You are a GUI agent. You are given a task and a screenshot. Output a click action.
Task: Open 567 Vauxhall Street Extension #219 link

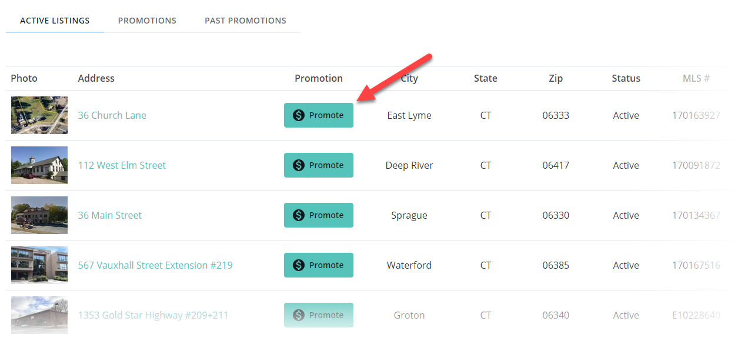(155, 265)
